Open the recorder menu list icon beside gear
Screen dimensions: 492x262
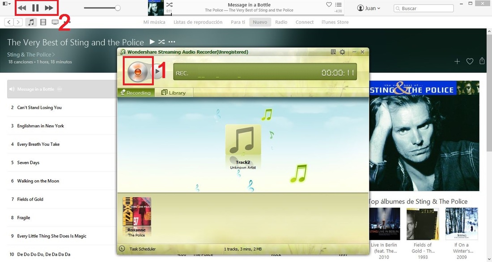(x=333, y=52)
